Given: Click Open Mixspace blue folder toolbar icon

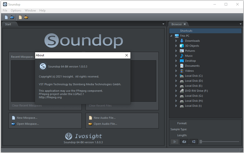Looking at the screenshot, I should pyautogui.click(x=12, y=17).
